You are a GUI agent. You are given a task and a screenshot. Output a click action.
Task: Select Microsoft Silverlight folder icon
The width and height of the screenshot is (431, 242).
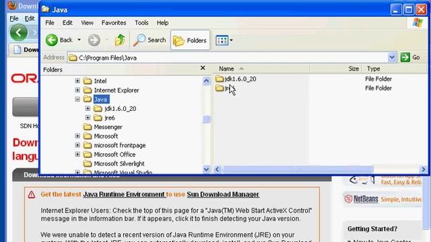(x=88, y=163)
